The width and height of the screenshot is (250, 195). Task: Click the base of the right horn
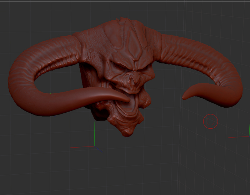[x=165, y=45]
